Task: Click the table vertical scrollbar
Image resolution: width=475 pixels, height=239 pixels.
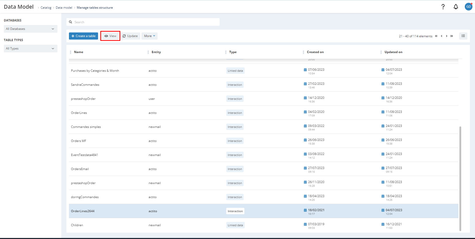Action: point(460,178)
